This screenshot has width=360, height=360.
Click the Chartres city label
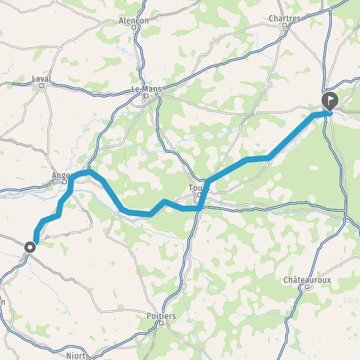[x=284, y=19]
